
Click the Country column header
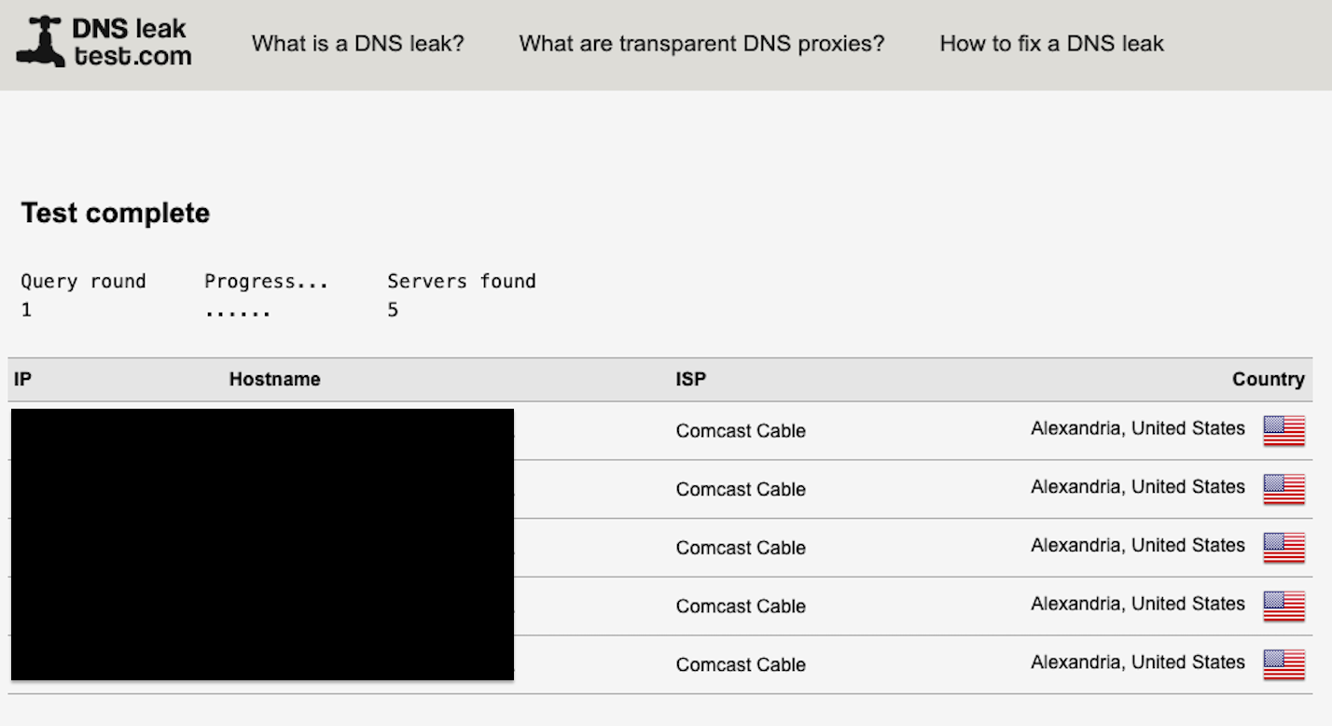1268,379
